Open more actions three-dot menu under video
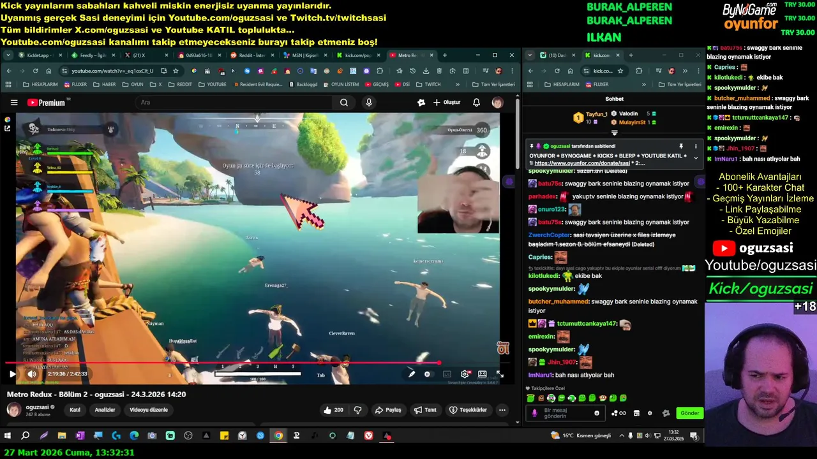Image resolution: width=817 pixels, height=459 pixels. click(x=502, y=410)
